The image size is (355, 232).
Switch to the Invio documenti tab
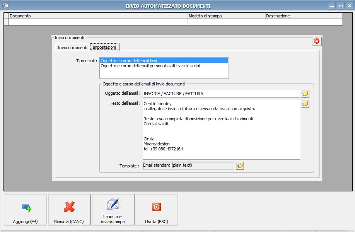(72, 48)
